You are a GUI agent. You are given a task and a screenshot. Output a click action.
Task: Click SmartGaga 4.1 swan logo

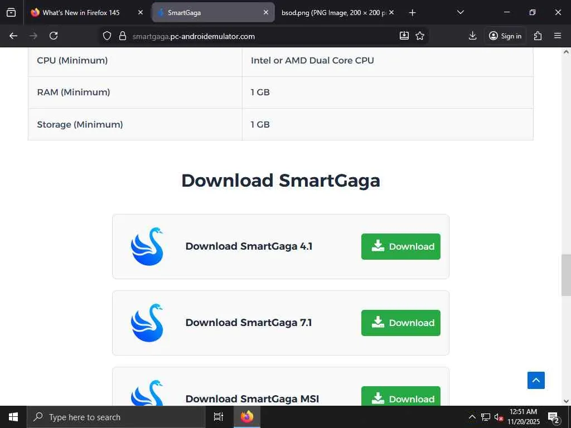coord(147,246)
